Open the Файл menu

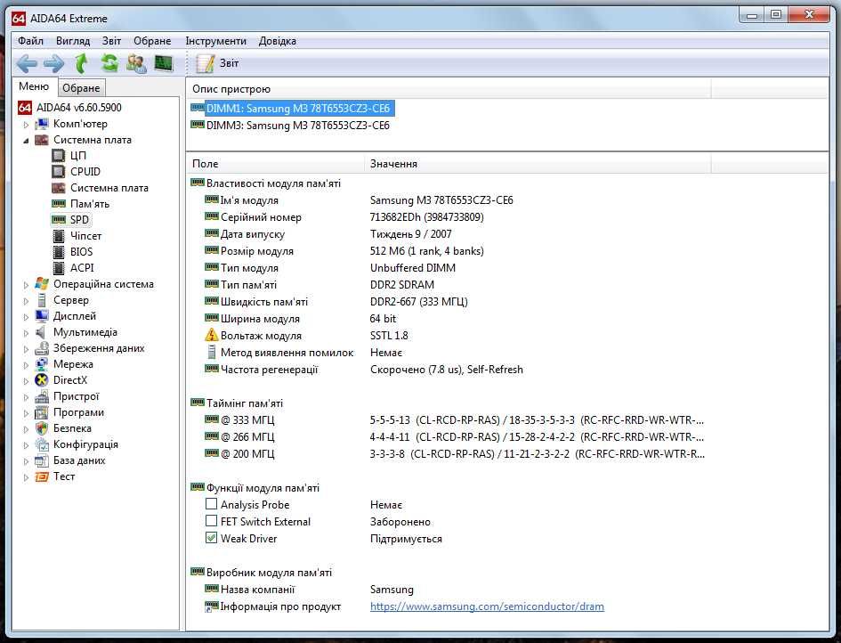click(x=30, y=41)
